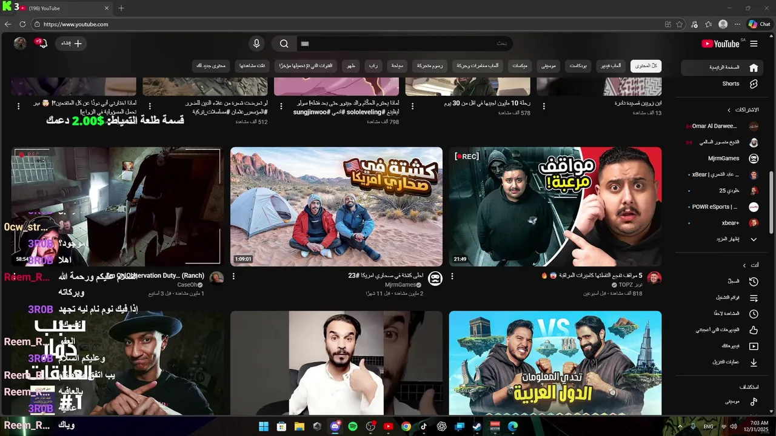Open the browser Chat copilot button
Viewport: 776px width, 436px height.
coord(760,24)
